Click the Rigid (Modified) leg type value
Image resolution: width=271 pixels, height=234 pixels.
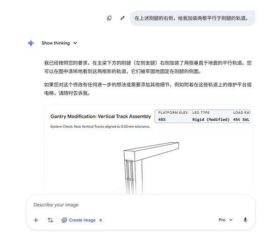pos(211,120)
